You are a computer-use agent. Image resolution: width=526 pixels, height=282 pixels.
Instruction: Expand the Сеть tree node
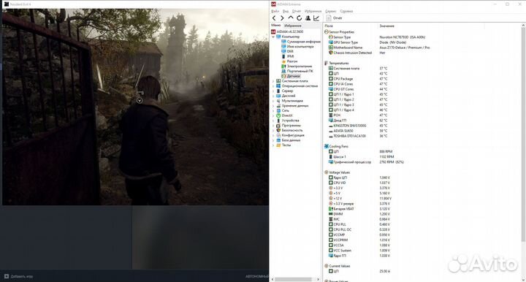pos(273,110)
